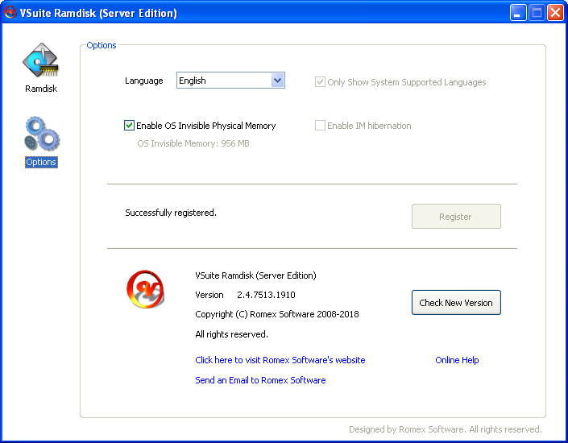This screenshot has width=568, height=443.
Task: Click 'OS Invisible Memory: 956 MB' text
Action: (193, 143)
